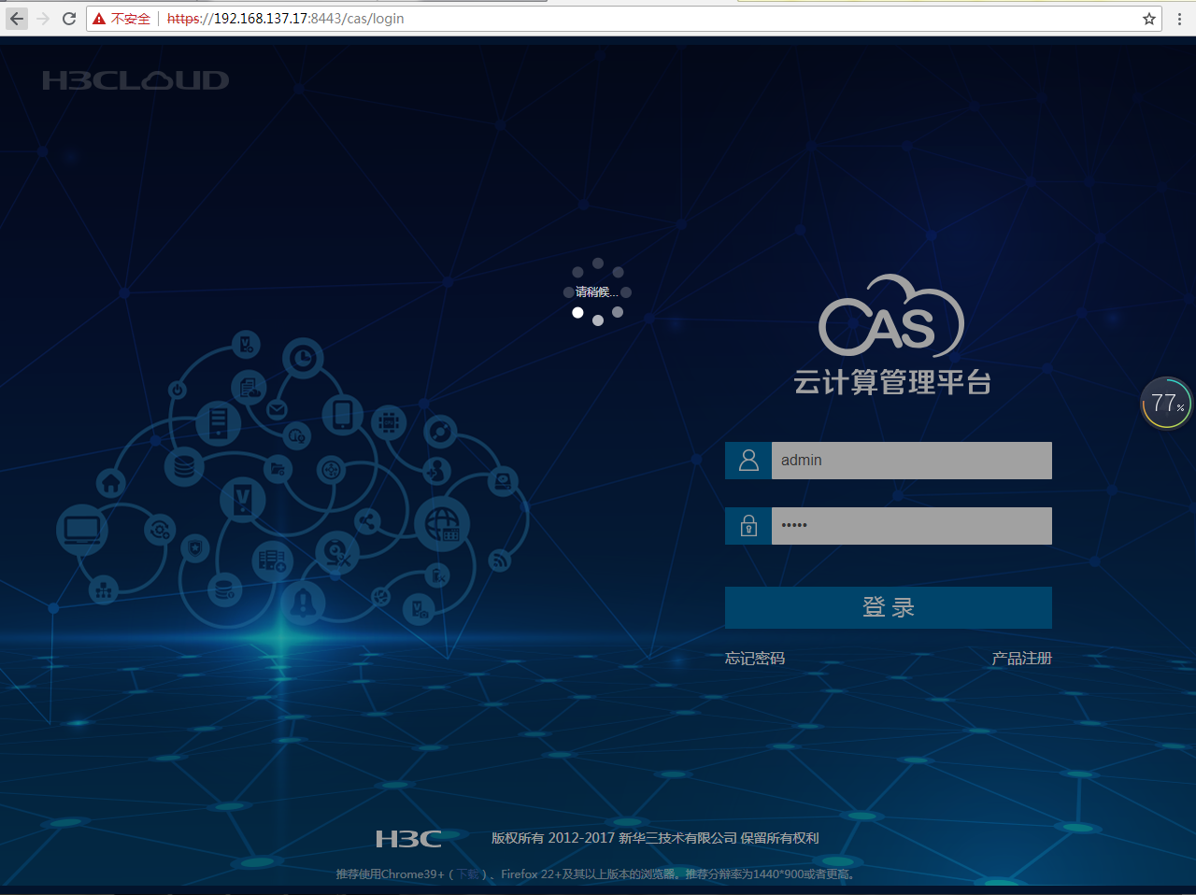Click the red 不安全 security warning indicator
This screenshot has height=895, width=1196.
[x=121, y=19]
